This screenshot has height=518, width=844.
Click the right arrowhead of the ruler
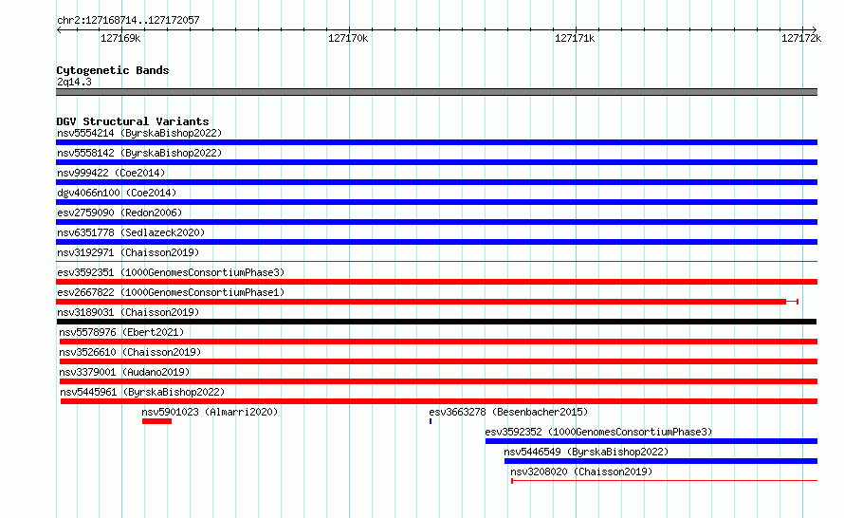coord(815,29)
